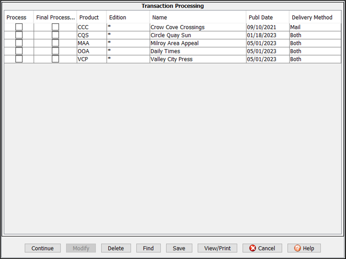Screen dimensions: 346x259
Task: Click the View/Print button
Action: (x=217, y=248)
